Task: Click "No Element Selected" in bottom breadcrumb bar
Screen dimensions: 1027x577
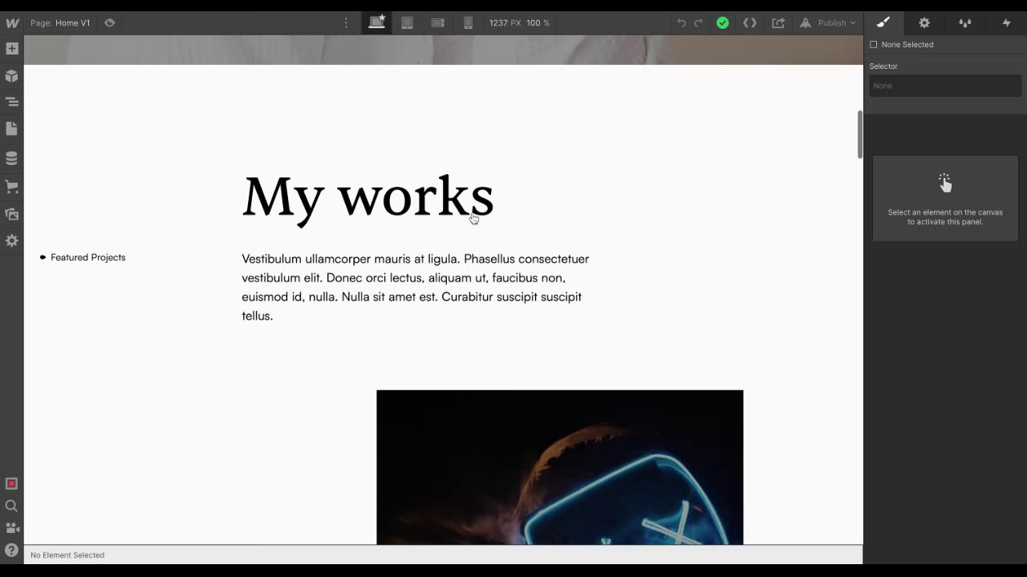Action: pyautogui.click(x=67, y=555)
